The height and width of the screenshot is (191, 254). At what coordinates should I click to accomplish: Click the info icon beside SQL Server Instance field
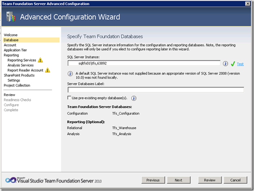[x=225, y=64]
